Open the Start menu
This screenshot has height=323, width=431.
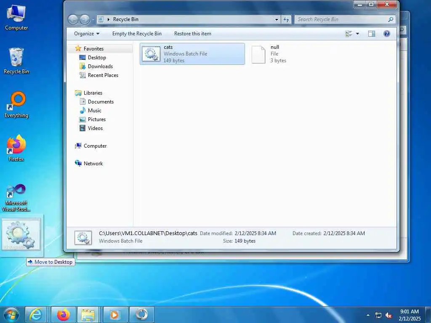[11, 315]
